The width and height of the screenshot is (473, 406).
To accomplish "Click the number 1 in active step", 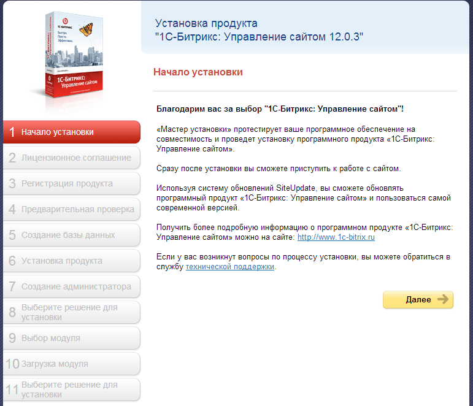I will (x=12, y=132).
